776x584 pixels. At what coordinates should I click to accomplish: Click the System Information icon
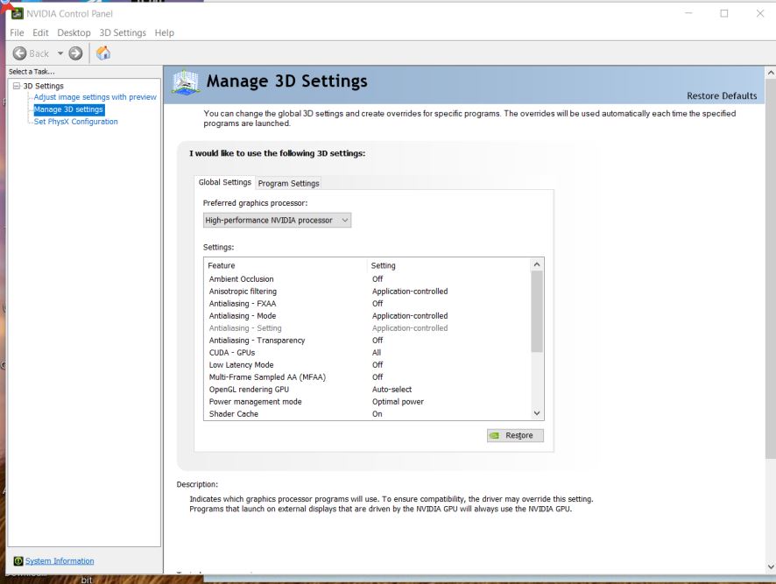click(x=18, y=560)
